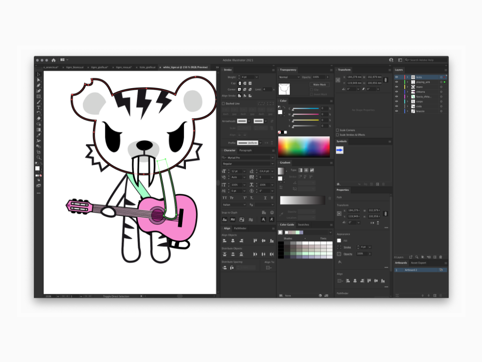
Task: Select linear gradient type
Action: (301, 170)
